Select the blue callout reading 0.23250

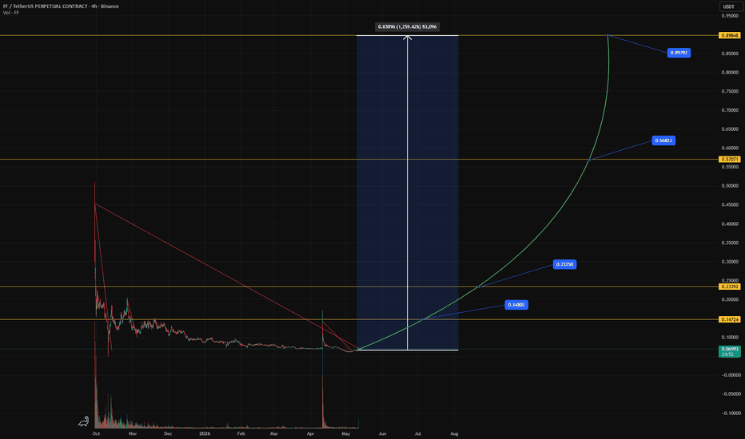564,264
